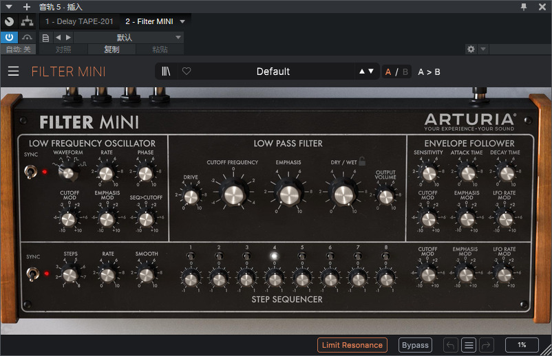This screenshot has height=356, width=552.
Task: Toggle the sidechain icon next to power
Action: click(27, 37)
